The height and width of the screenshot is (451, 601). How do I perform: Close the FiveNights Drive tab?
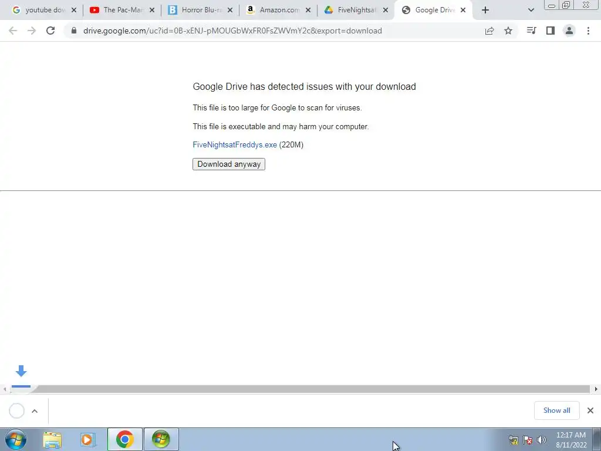(x=386, y=11)
